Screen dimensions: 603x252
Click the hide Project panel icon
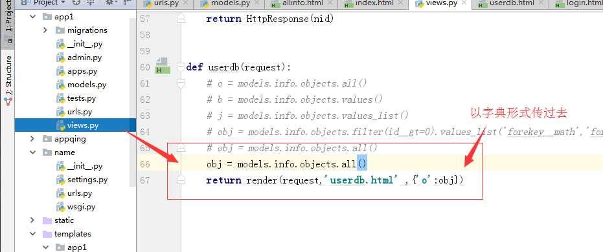coord(128,3)
